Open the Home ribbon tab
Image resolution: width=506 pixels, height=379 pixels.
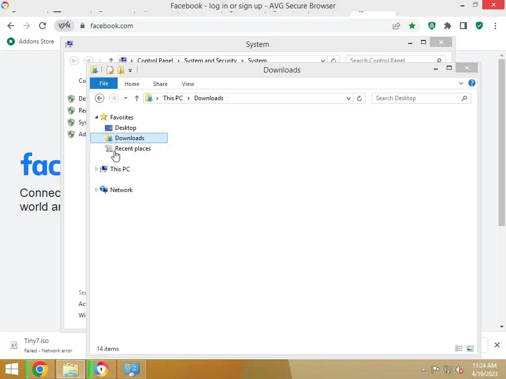click(x=131, y=84)
